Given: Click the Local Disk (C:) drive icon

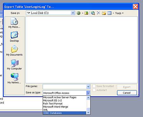Looking at the screenshot, I should pyautogui.click(x=28, y=13).
